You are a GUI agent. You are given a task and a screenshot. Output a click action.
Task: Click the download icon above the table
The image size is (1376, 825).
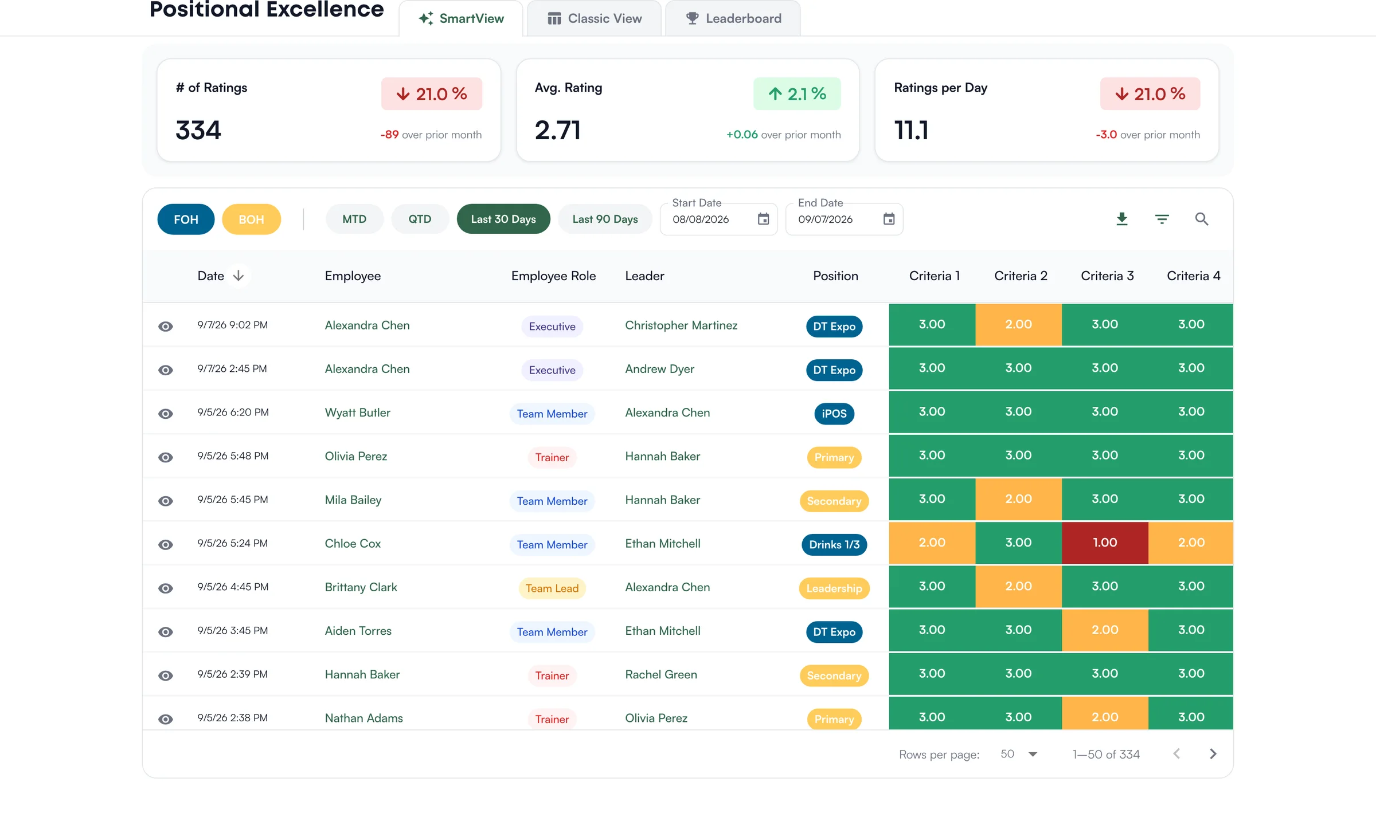tap(1122, 219)
